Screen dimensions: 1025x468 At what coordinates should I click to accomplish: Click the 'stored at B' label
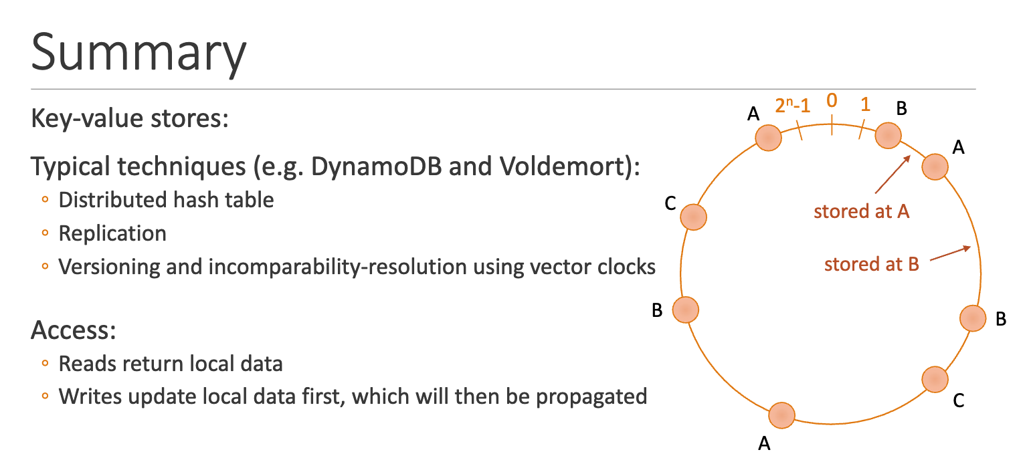tap(872, 264)
